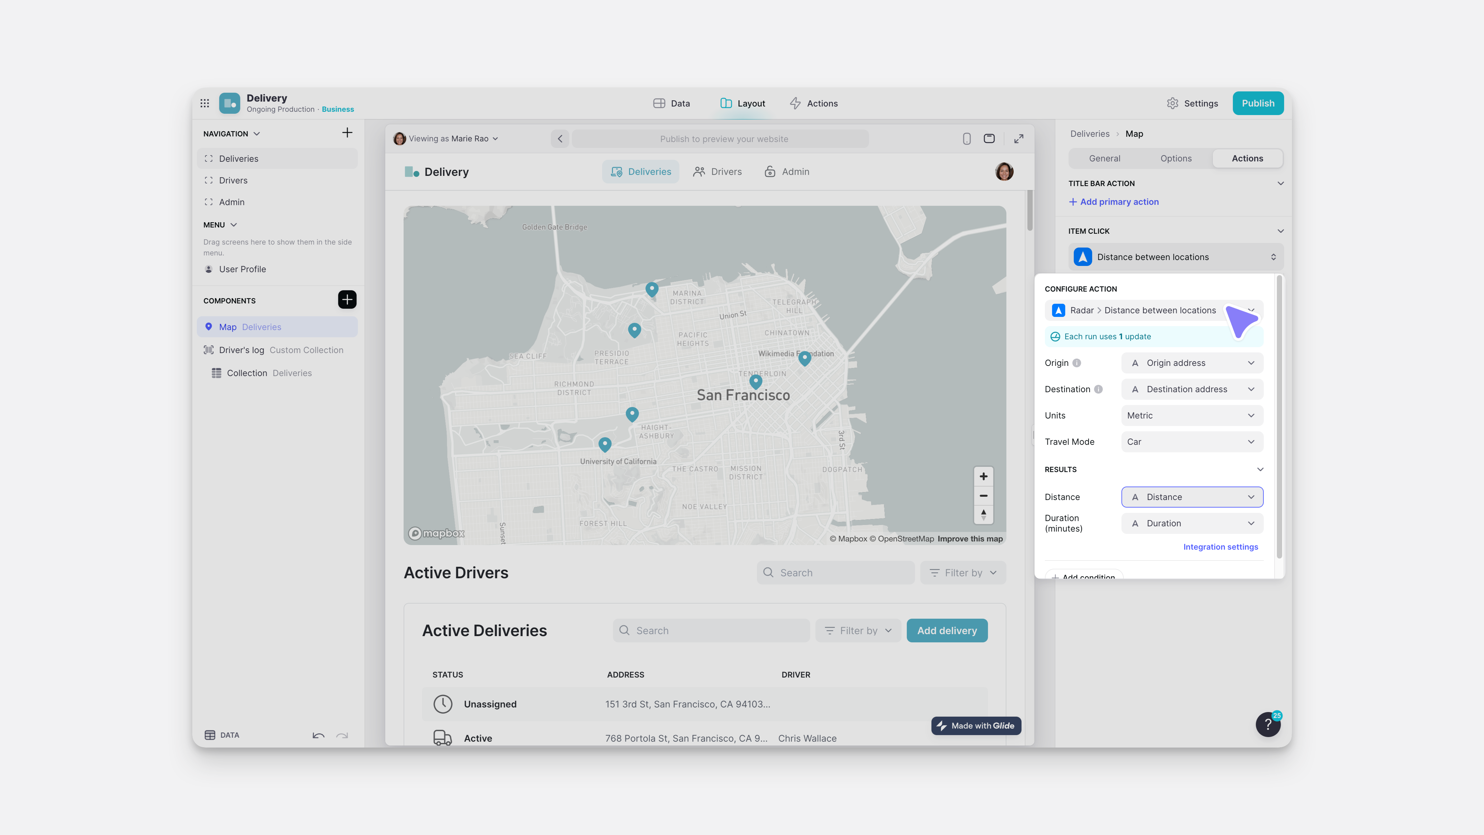Click the black plus icon next to COMPONENTS
The height and width of the screenshot is (835, 1484).
347,299
